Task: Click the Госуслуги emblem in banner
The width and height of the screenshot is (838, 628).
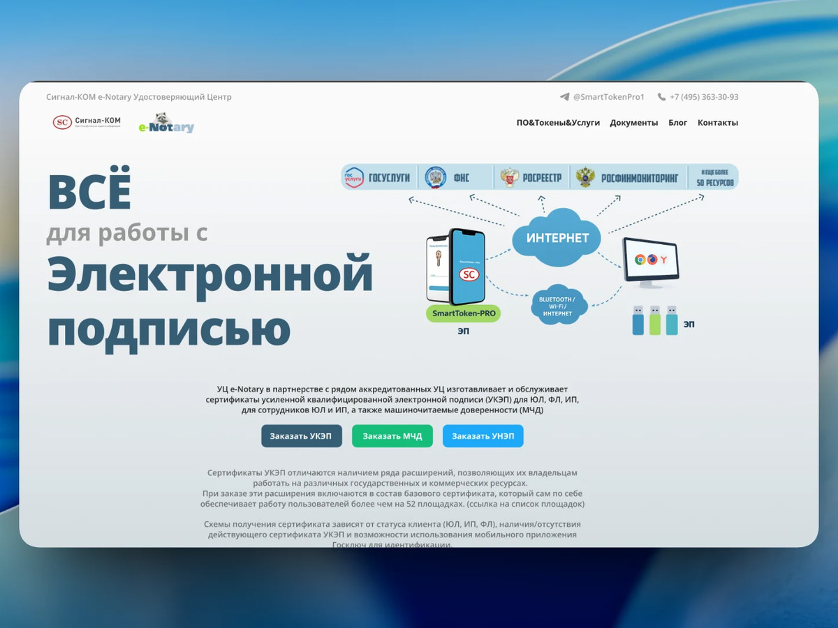Action: pyautogui.click(x=353, y=178)
